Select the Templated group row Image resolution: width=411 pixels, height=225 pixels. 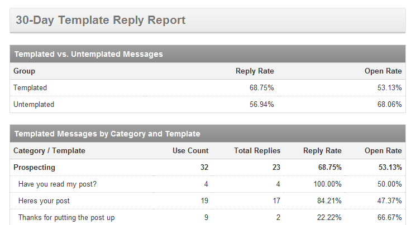point(30,87)
